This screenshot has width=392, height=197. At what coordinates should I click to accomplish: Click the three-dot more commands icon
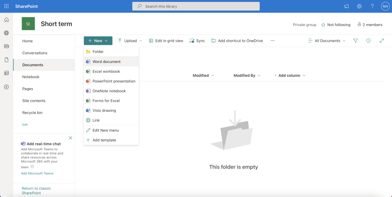click(x=272, y=41)
